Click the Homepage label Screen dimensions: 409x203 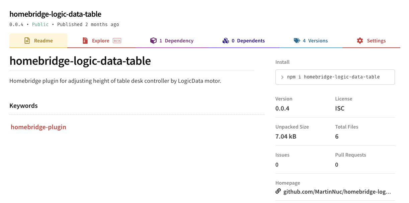(288, 183)
